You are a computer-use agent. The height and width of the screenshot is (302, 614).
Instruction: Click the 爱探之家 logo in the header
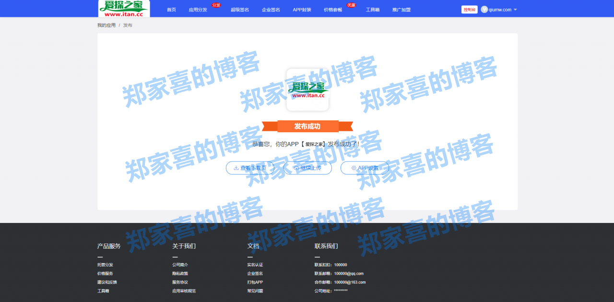click(124, 9)
